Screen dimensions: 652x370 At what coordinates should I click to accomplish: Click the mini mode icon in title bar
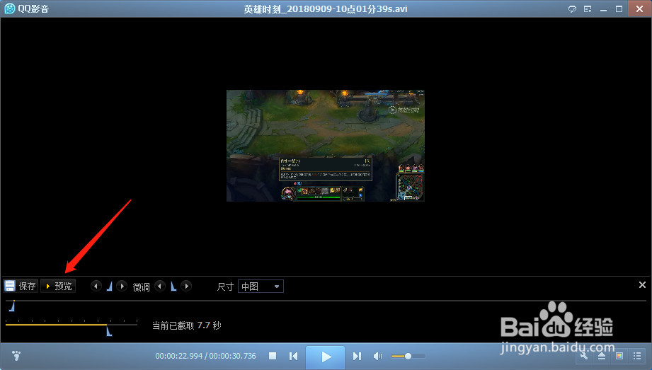click(588, 8)
